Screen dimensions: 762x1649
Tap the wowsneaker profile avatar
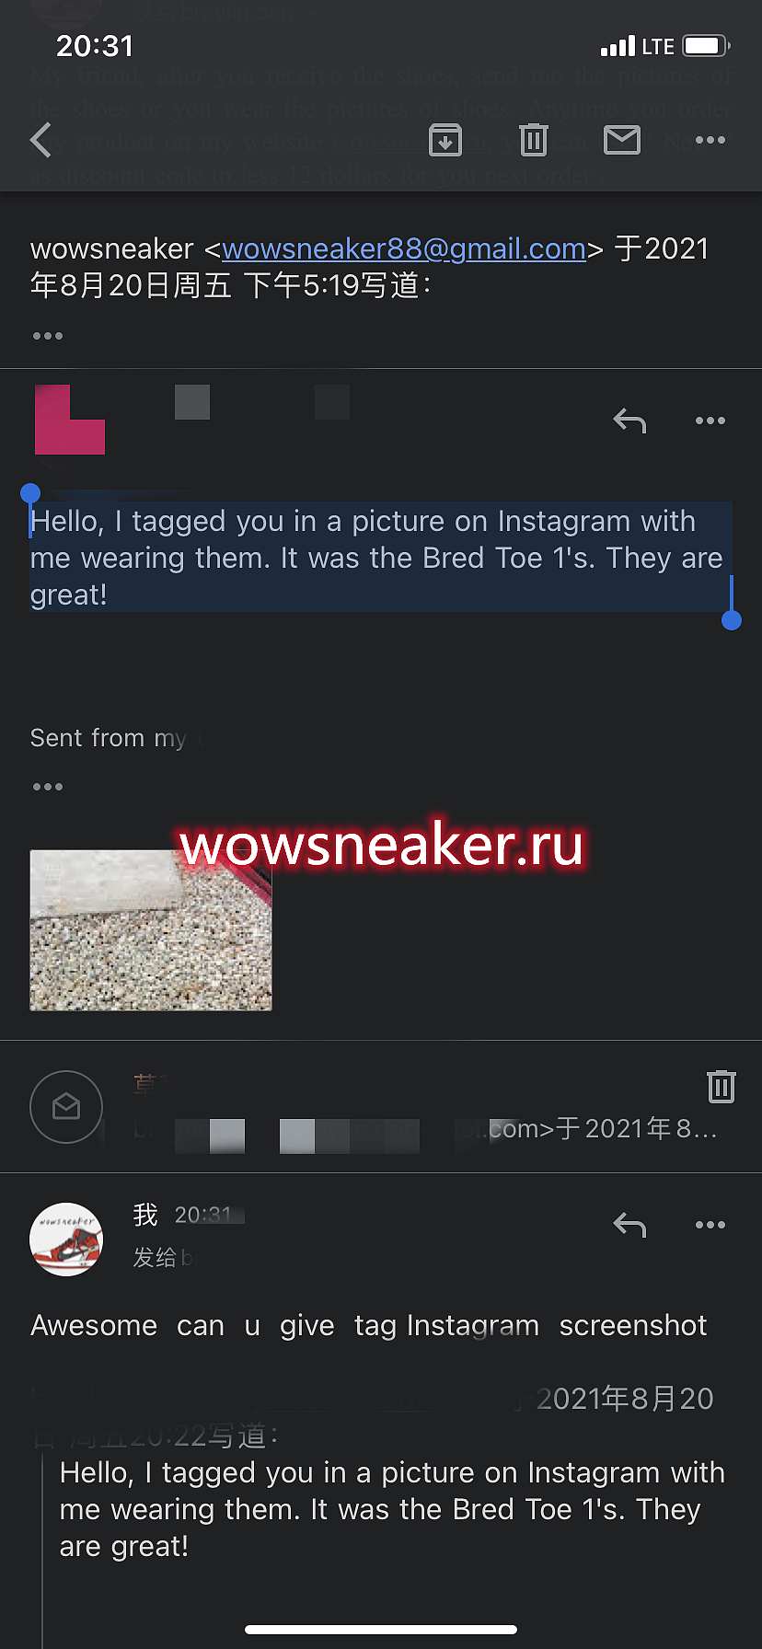pos(66,1240)
